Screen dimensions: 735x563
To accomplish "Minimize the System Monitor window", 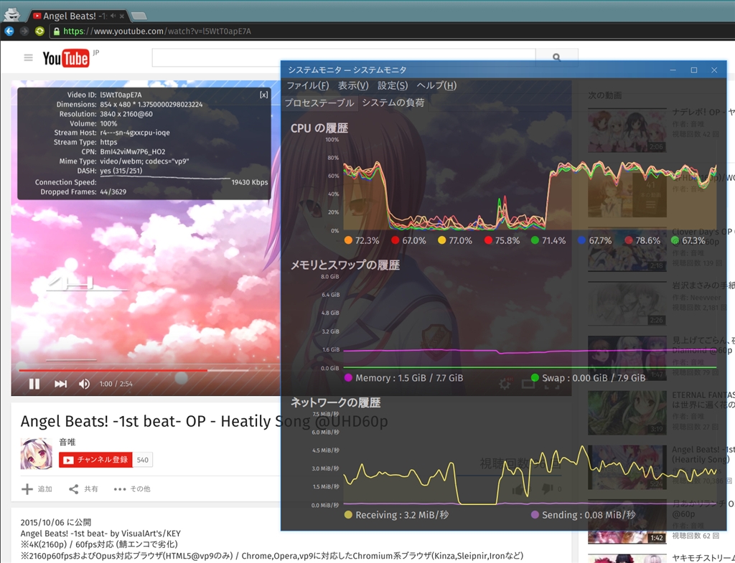I will tap(673, 70).
